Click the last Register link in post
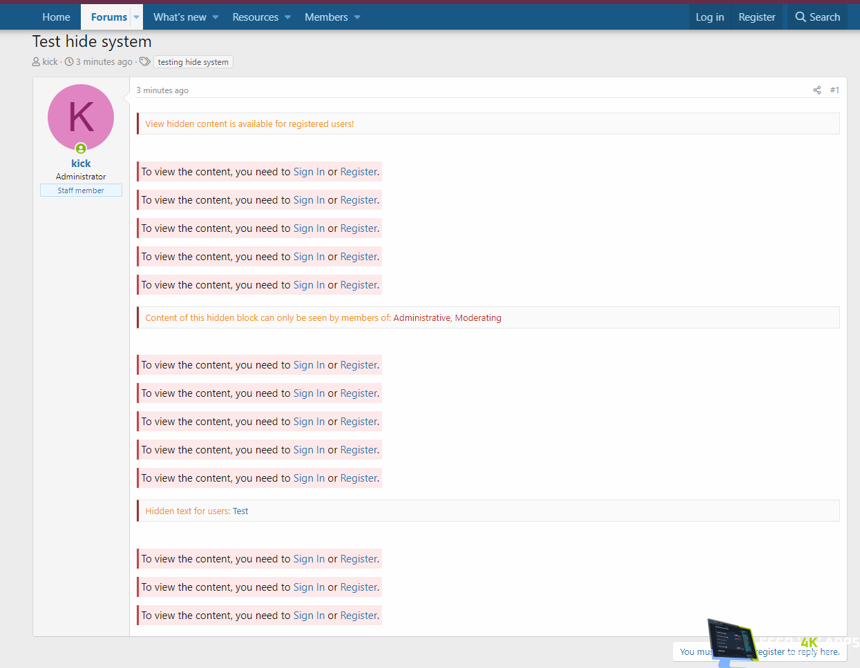Screen dimensions: 860x668 (359, 616)
